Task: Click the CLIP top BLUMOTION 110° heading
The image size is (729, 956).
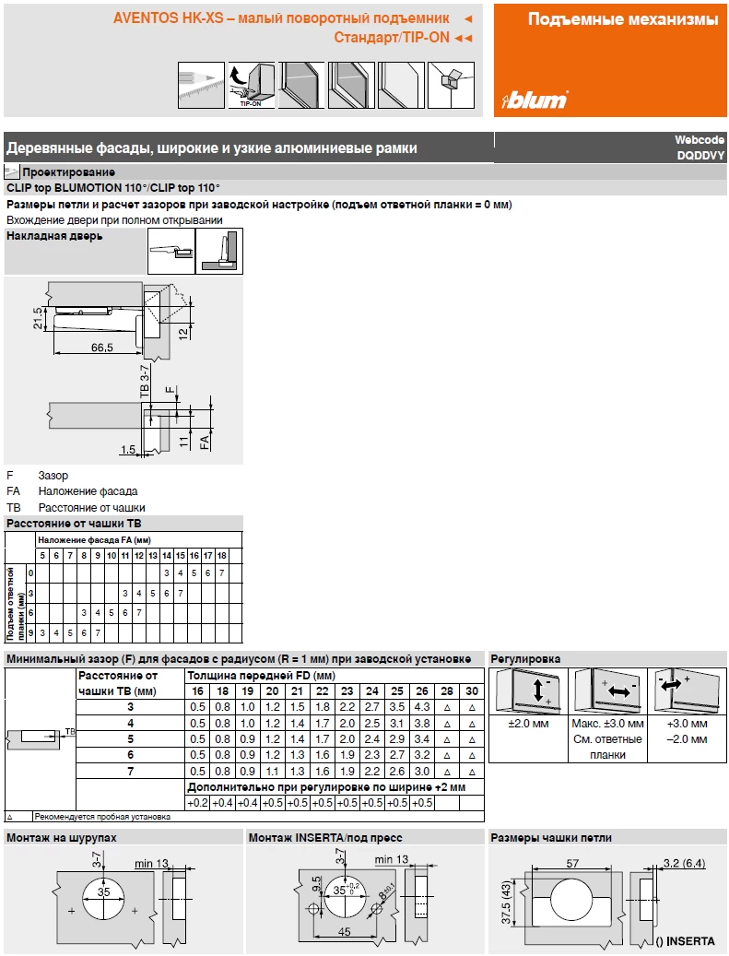Action: point(112,188)
